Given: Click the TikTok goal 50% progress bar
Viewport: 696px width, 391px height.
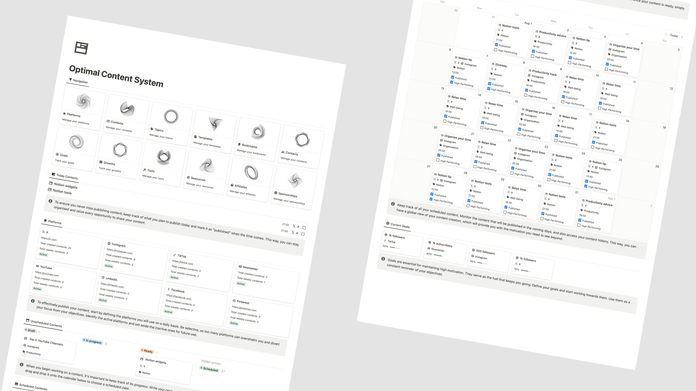Looking at the screenshot, I should [x=395, y=248].
